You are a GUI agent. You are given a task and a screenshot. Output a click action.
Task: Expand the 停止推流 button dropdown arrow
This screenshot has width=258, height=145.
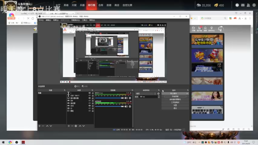[x=187, y=93]
